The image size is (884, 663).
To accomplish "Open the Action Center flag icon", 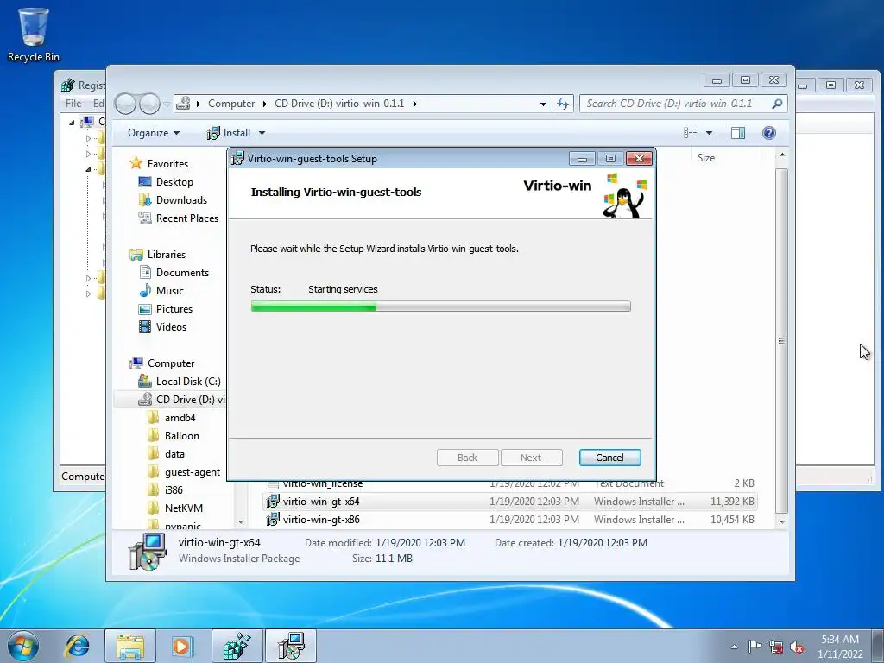I will [754, 646].
